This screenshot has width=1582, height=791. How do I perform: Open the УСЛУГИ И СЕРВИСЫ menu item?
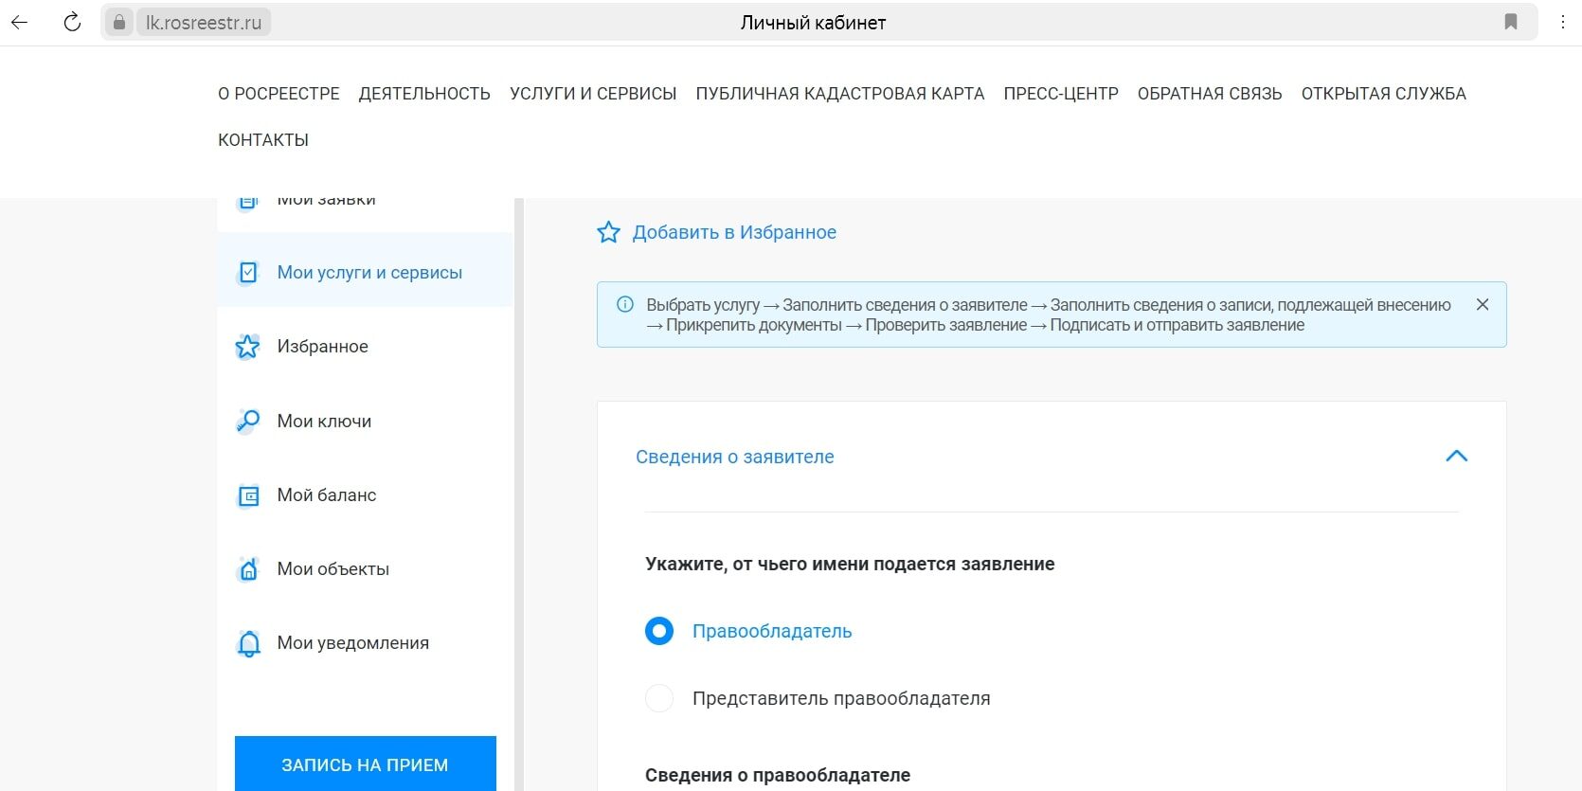click(x=593, y=94)
